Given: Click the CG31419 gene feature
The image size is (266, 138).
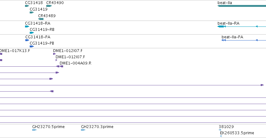Looking at the screenshot, I should coord(32,12).
